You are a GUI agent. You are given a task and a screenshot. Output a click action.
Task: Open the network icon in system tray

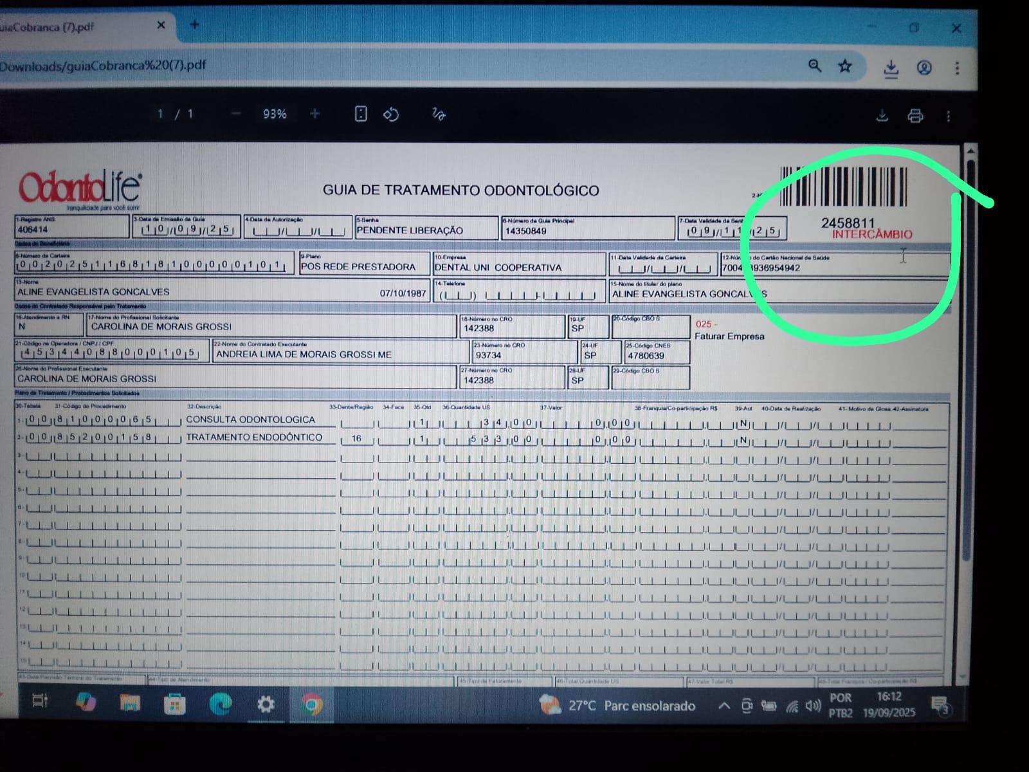click(792, 707)
